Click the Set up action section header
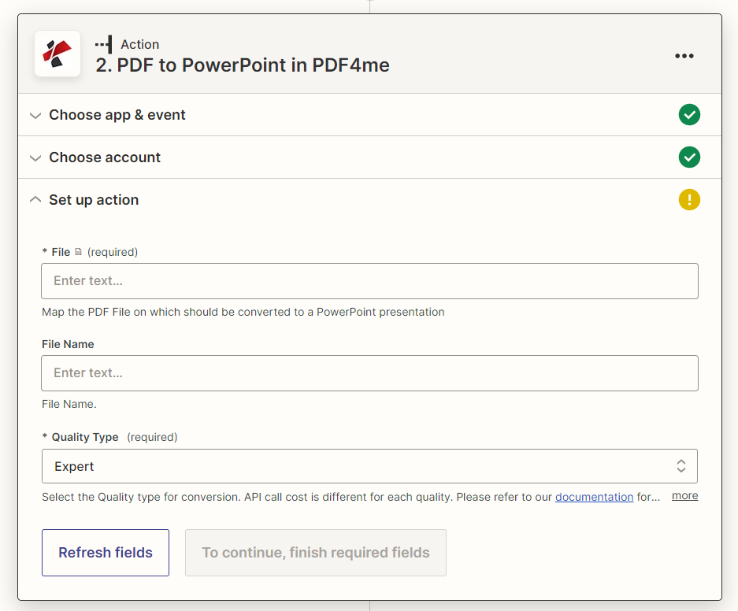 [93, 200]
